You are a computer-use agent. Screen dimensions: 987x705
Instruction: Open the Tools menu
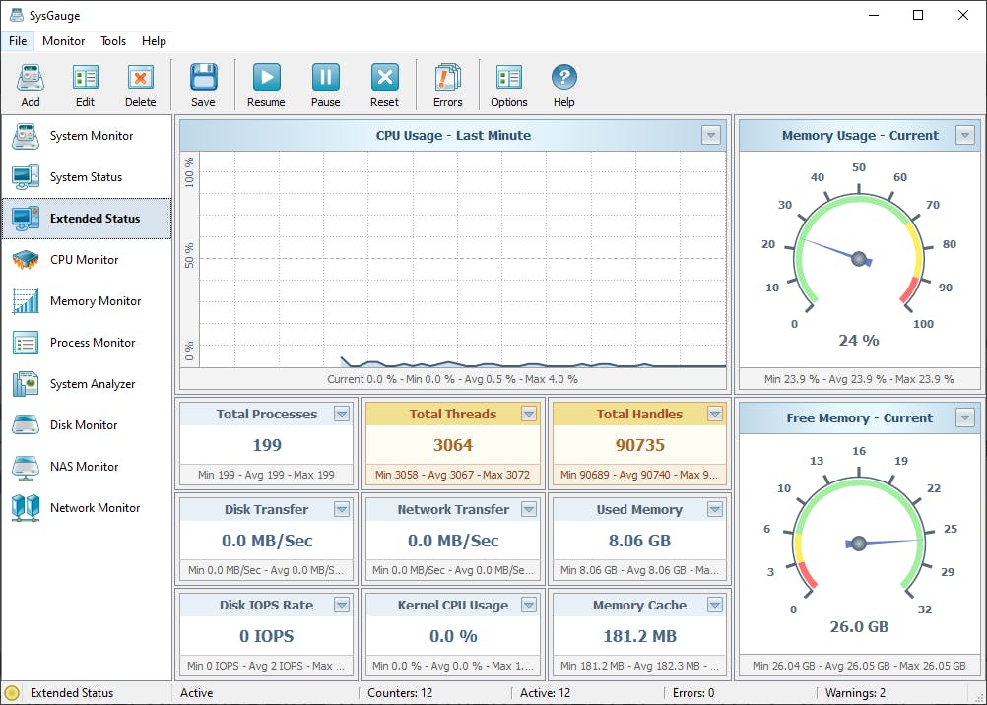click(113, 41)
